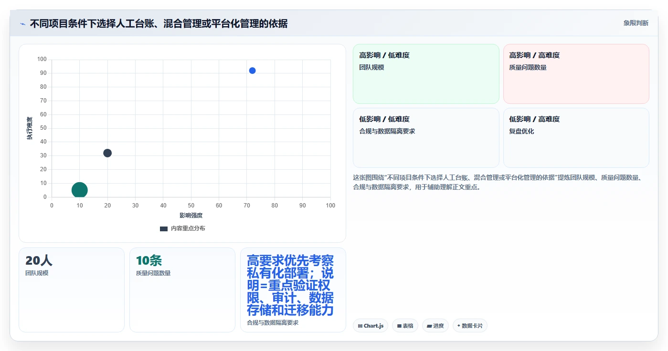The height and width of the screenshot is (351, 668).
Task: Click the main page title text
Action: [159, 23]
